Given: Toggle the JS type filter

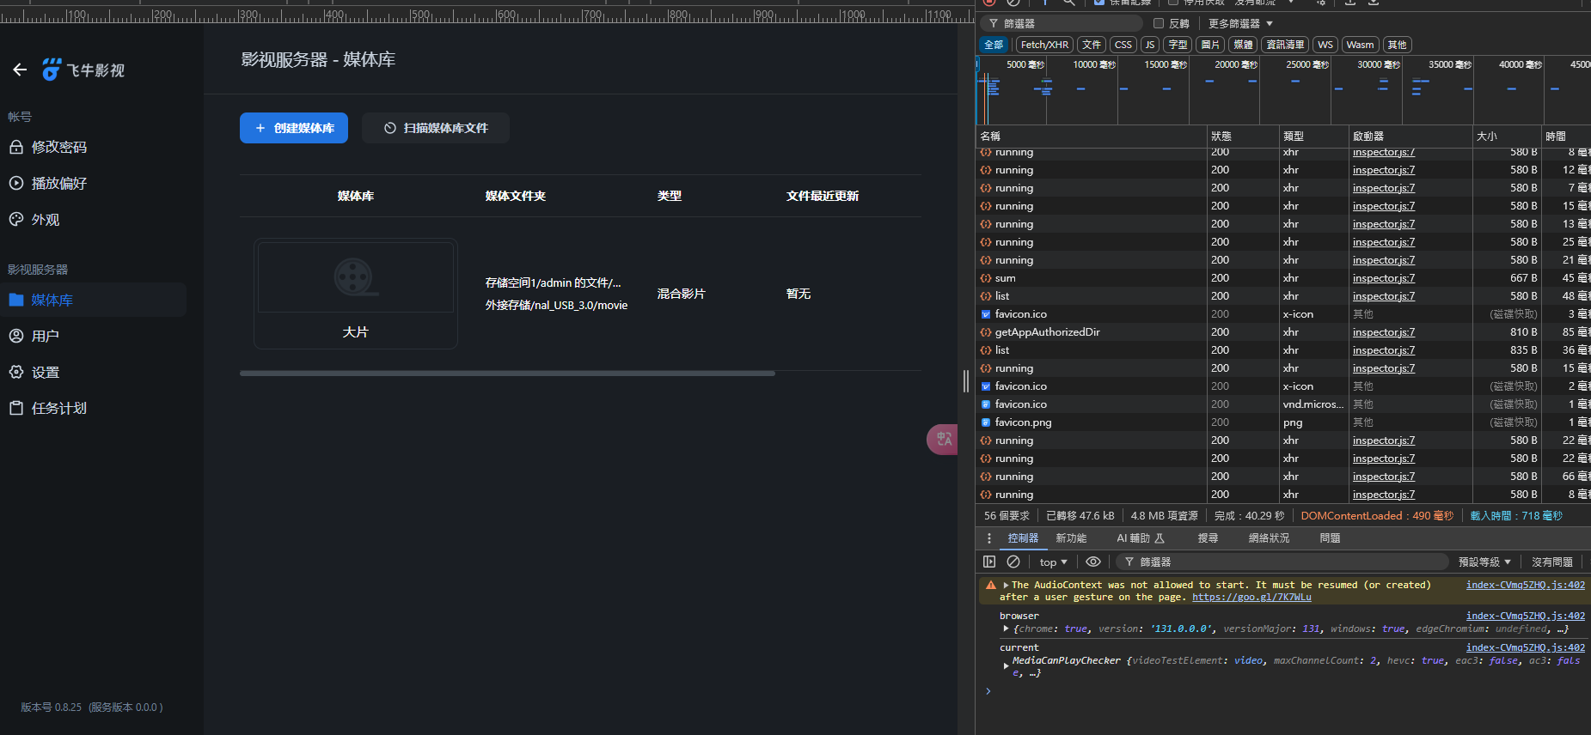Looking at the screenshot, I should click(1150, 45).
